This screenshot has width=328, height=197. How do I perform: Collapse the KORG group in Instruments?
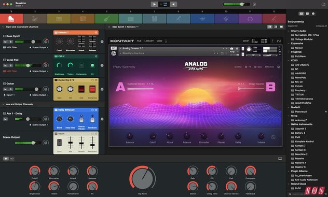pos(289,60)
